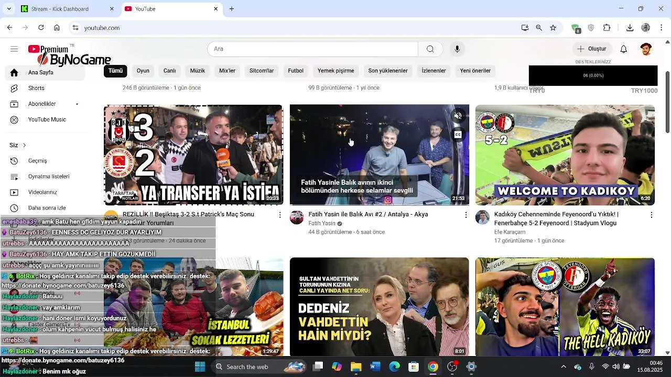Image resolution: width=671 pixels, height=377 pixels.
Task: Open Shorts in the sidebar
Action: tap(45, 88)
